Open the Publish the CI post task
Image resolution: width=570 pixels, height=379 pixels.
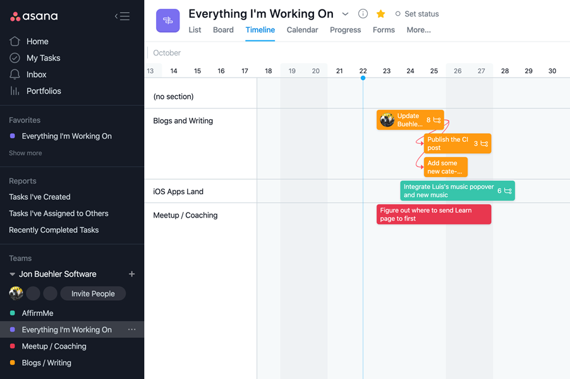click(x=458, y=144)
